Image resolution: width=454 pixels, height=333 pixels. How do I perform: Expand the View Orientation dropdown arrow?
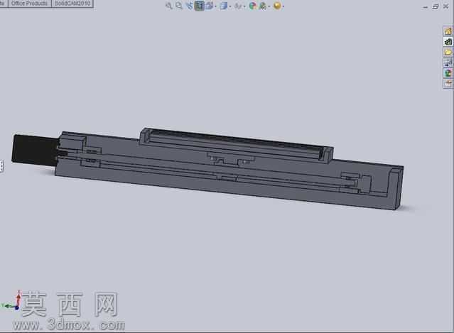[216, 6]
